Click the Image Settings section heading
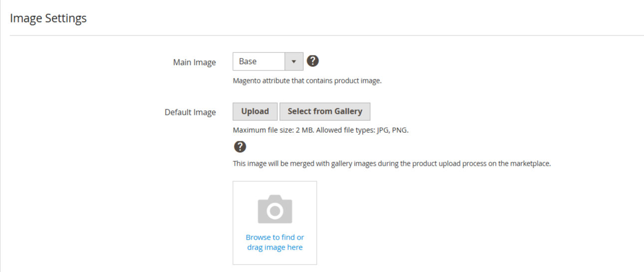This screenshot has width=644, height=272. coord(48,18)
